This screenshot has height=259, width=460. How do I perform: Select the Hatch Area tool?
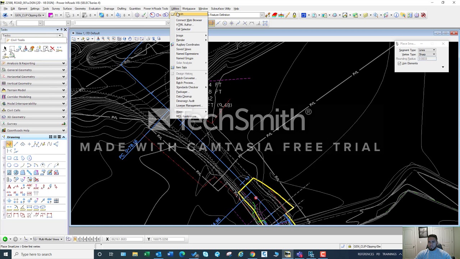(x=9, y=173)
